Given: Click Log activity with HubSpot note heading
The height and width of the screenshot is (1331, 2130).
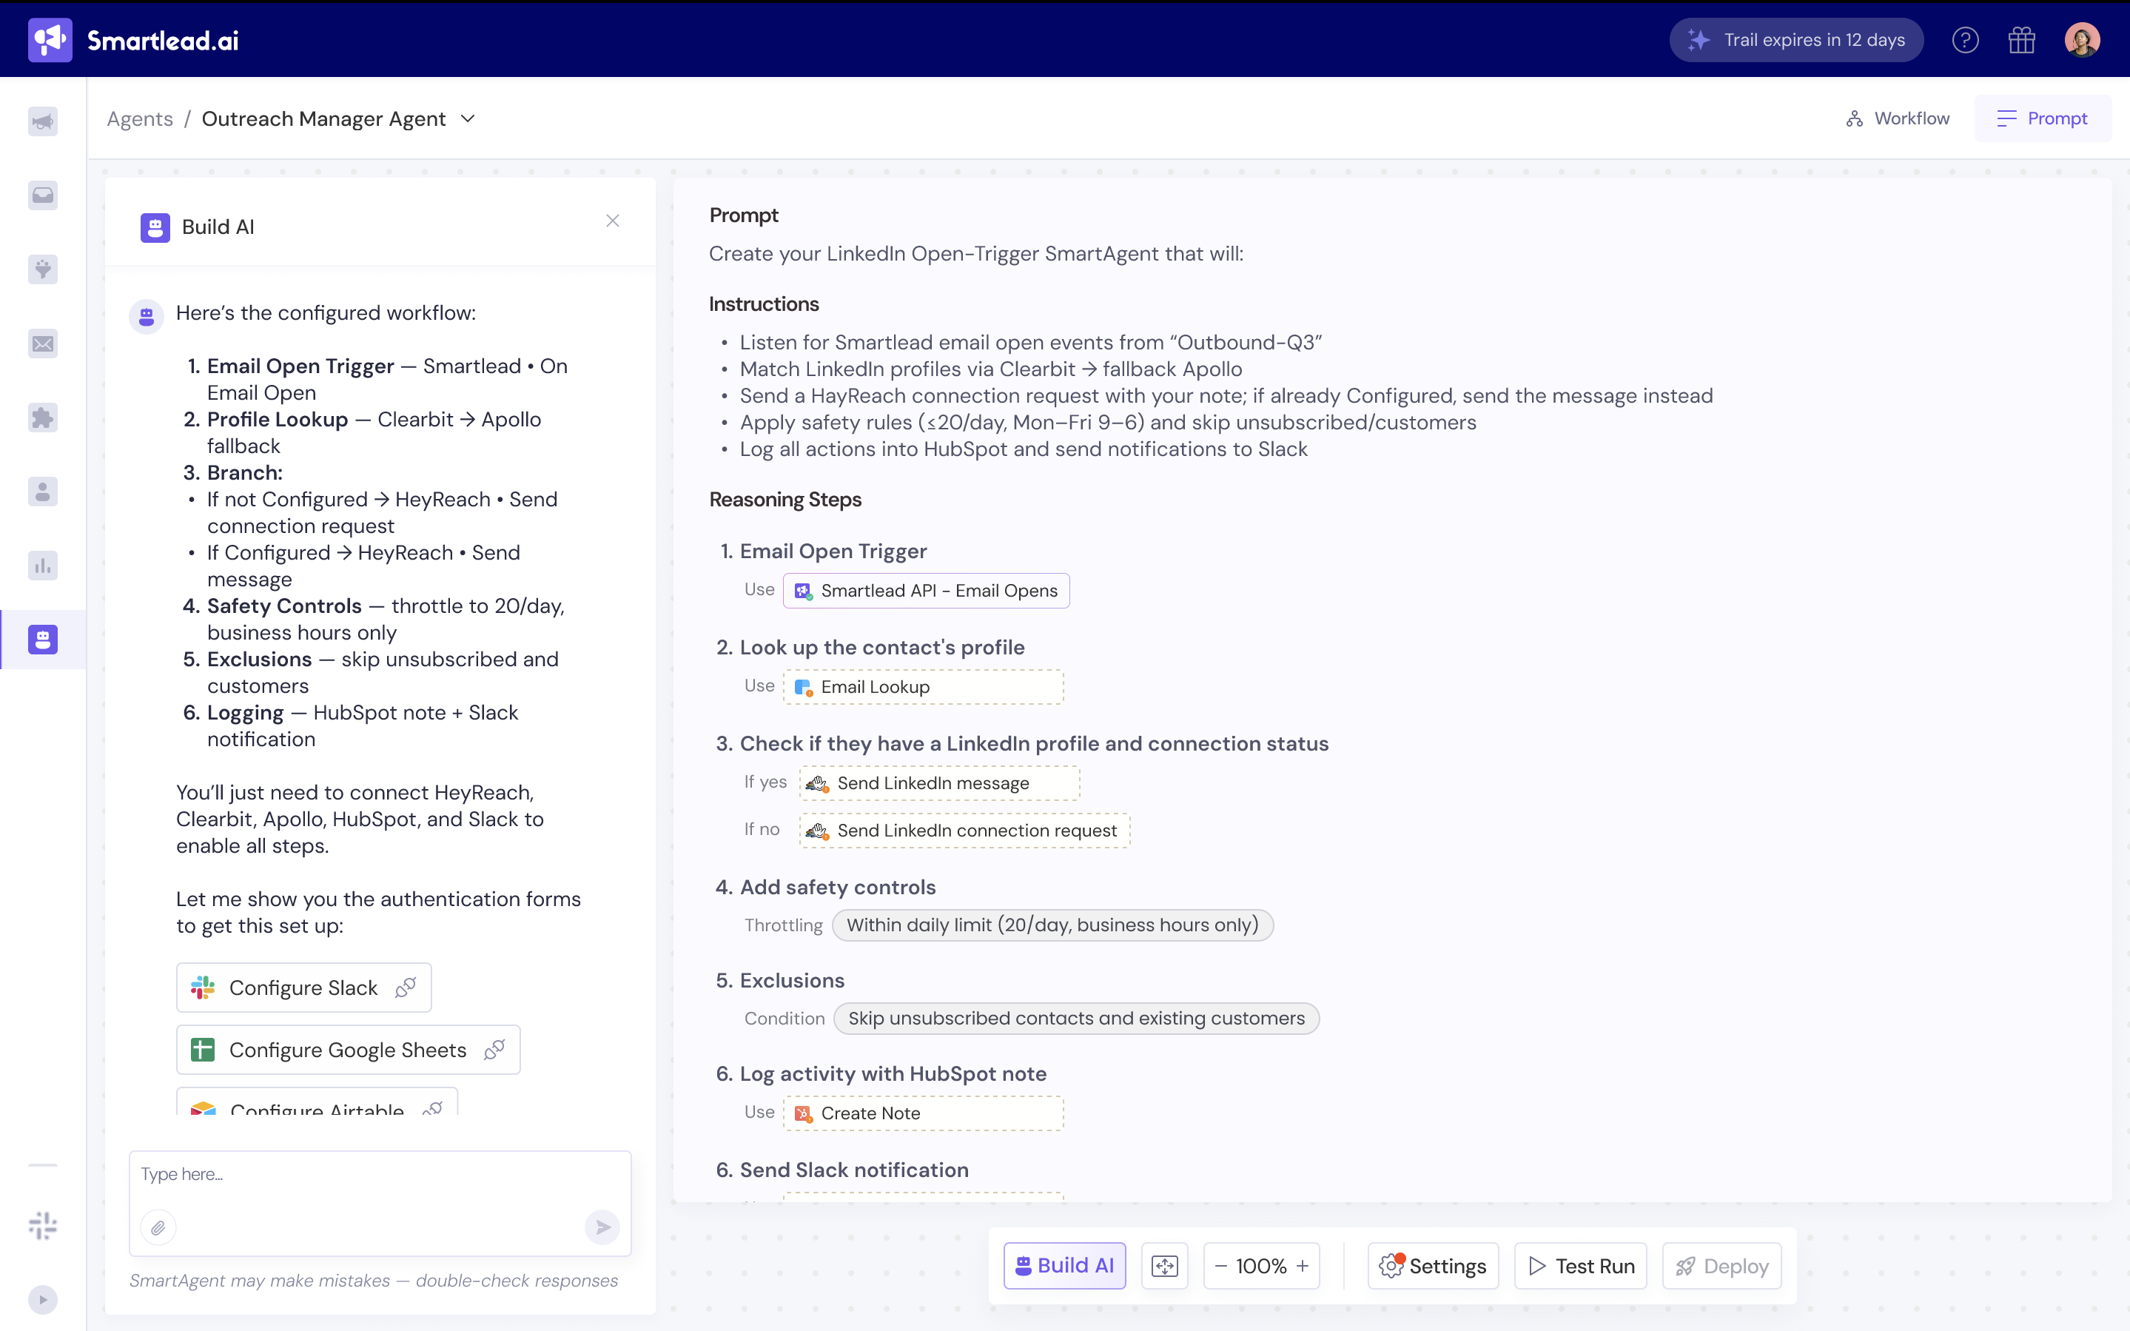Looking at the screenshot, I should tap(893, 1073).
